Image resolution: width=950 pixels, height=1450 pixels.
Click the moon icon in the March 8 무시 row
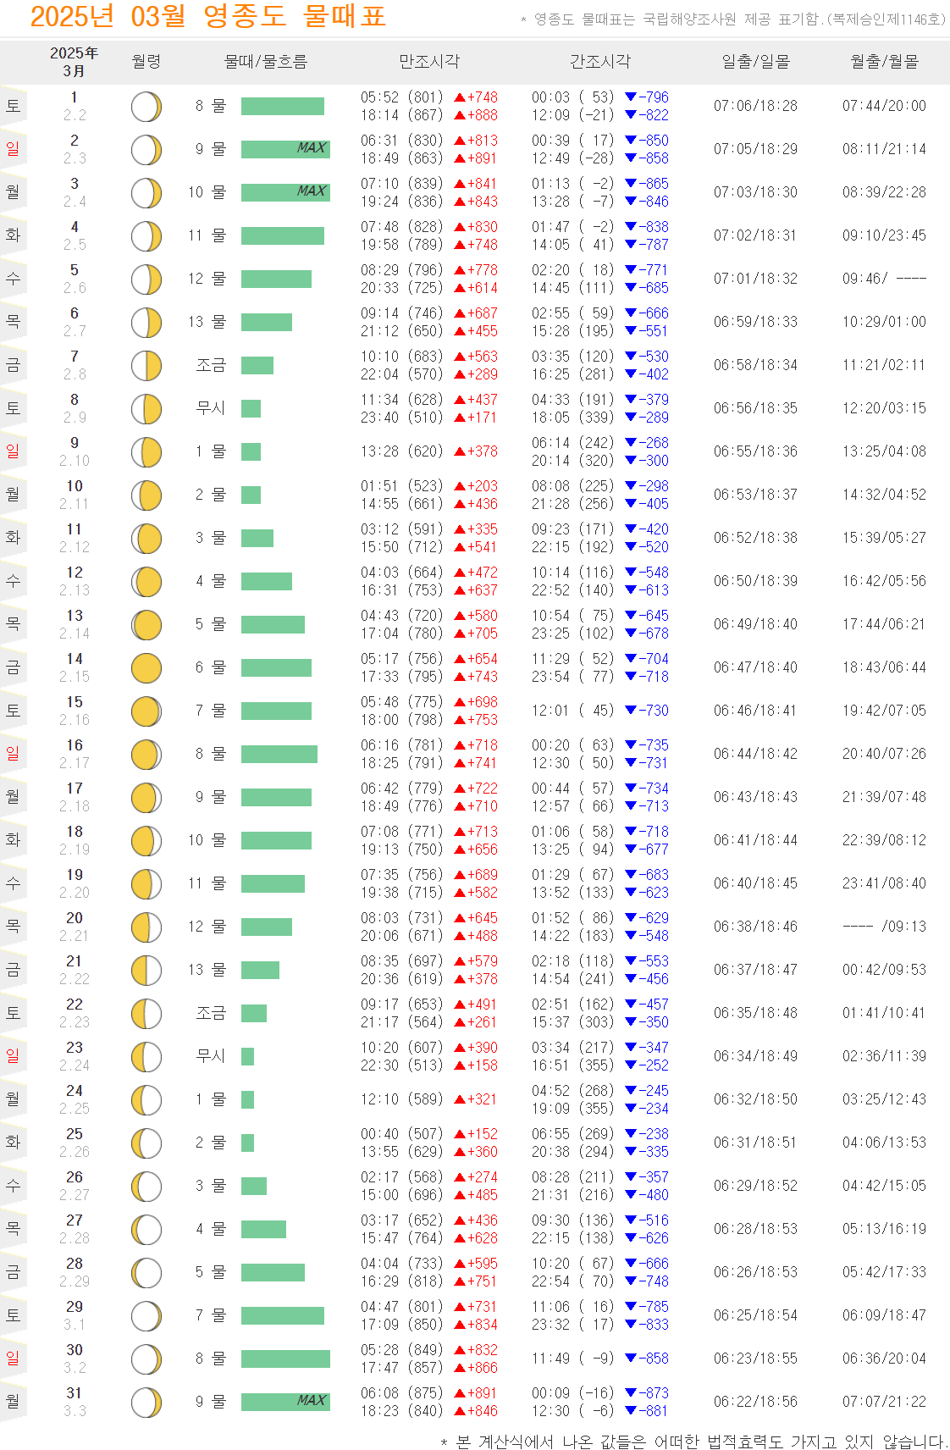146,409
